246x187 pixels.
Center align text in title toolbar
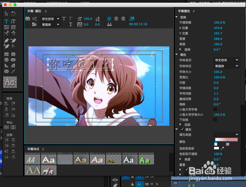tap(116, 19)
